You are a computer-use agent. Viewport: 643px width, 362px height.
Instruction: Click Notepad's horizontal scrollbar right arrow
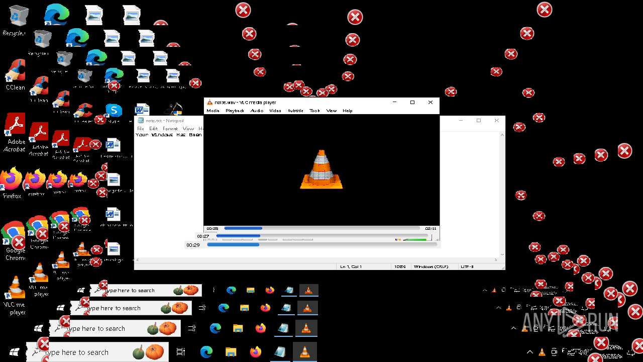[497, 260]
